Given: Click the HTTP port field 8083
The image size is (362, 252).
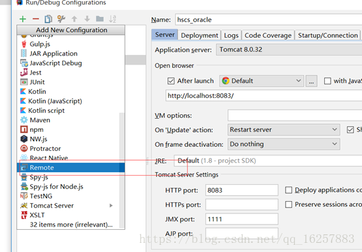Looking at the screenshot, I should 242,190.
